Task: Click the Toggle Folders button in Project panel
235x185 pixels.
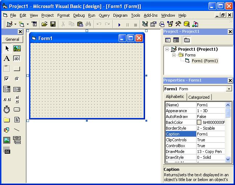Action: [187, 40]
